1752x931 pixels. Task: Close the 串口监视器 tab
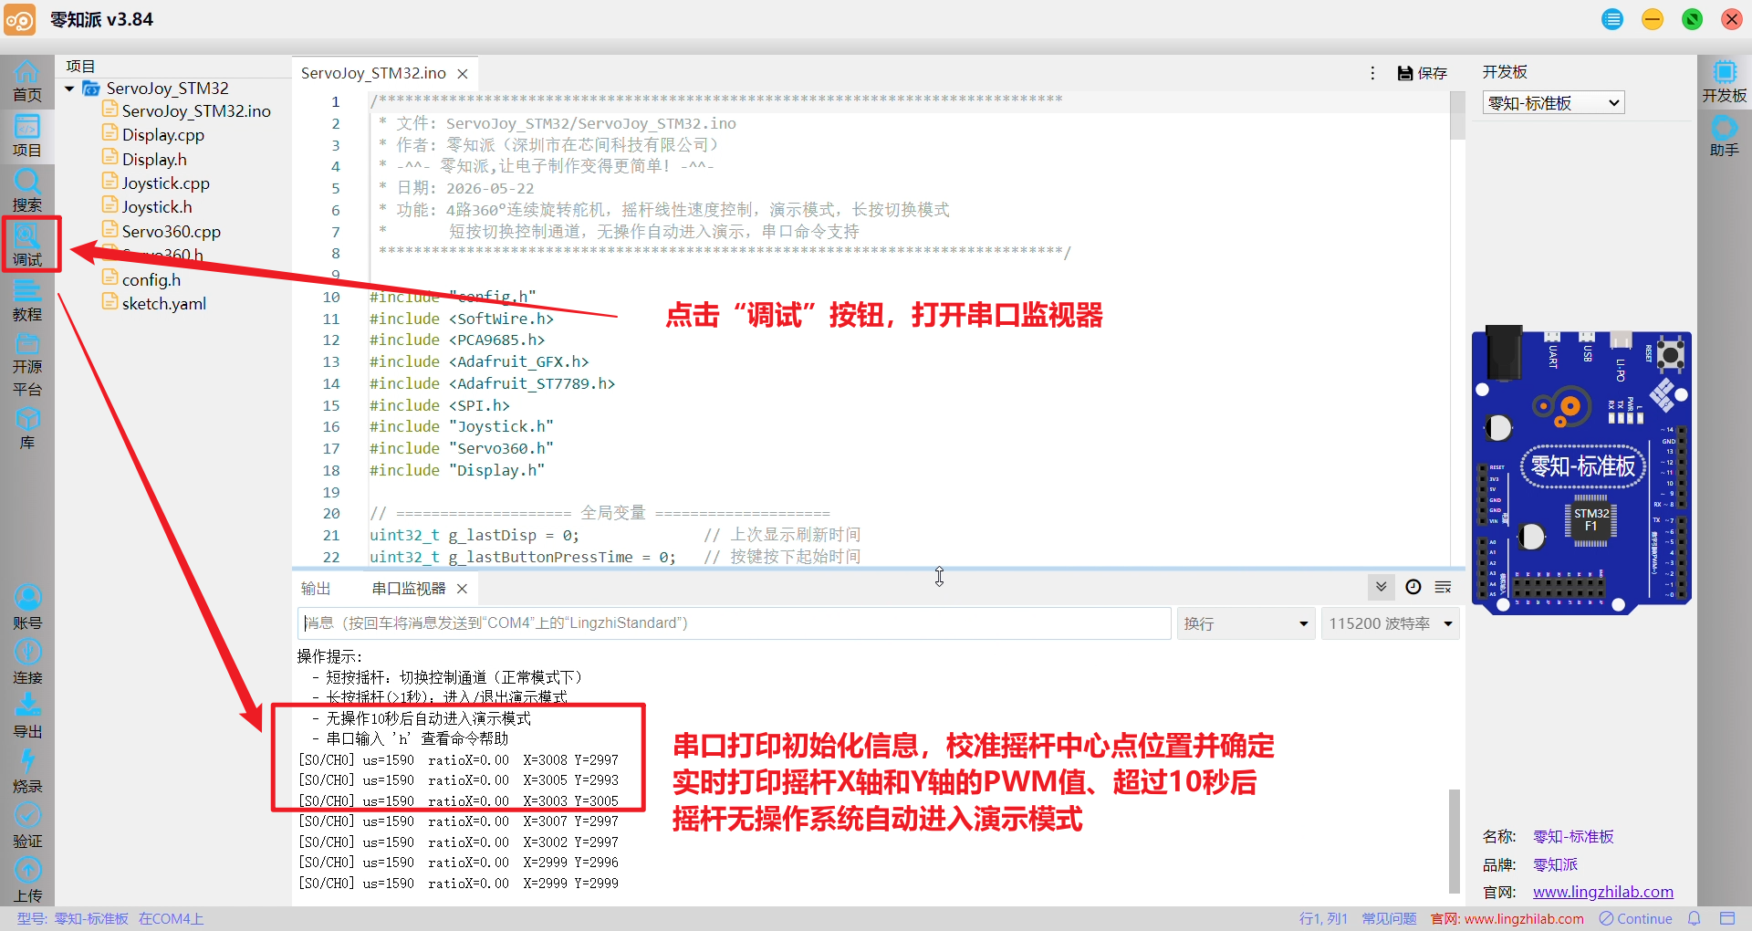tap(462, 589)
